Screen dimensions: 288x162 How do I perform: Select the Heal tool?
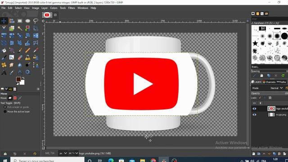click(x=4, y=65)
